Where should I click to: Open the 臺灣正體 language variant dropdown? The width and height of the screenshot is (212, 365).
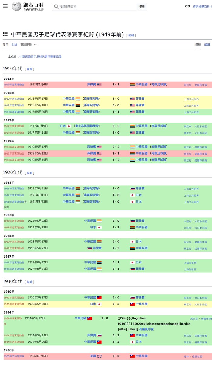29,45
